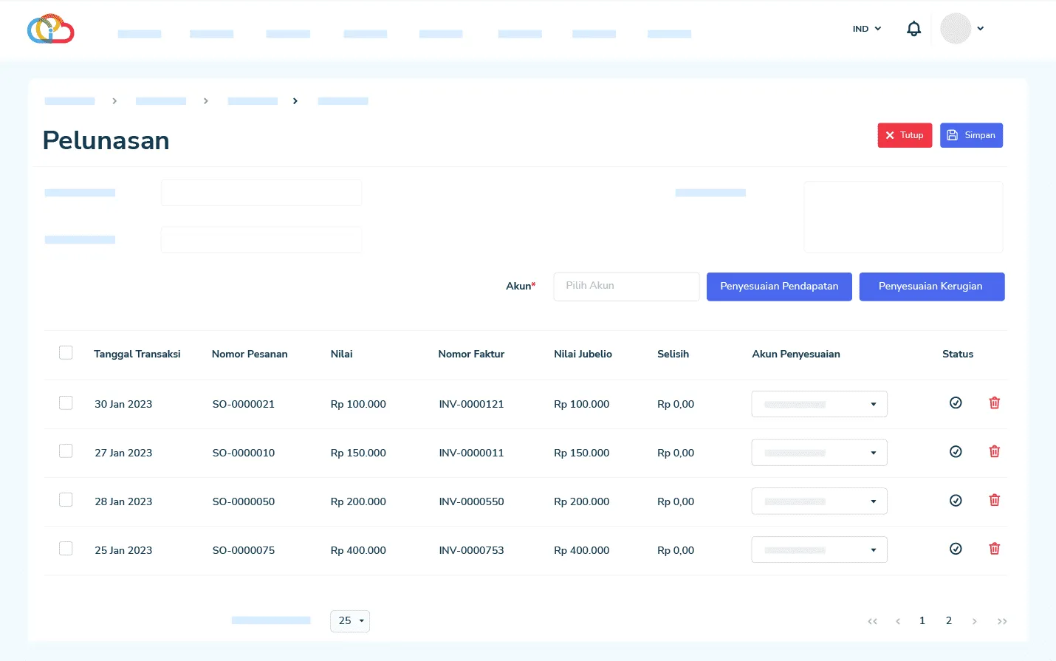Open the IND language dropdown
The image size is (1056, 661).
coord(867,29)
